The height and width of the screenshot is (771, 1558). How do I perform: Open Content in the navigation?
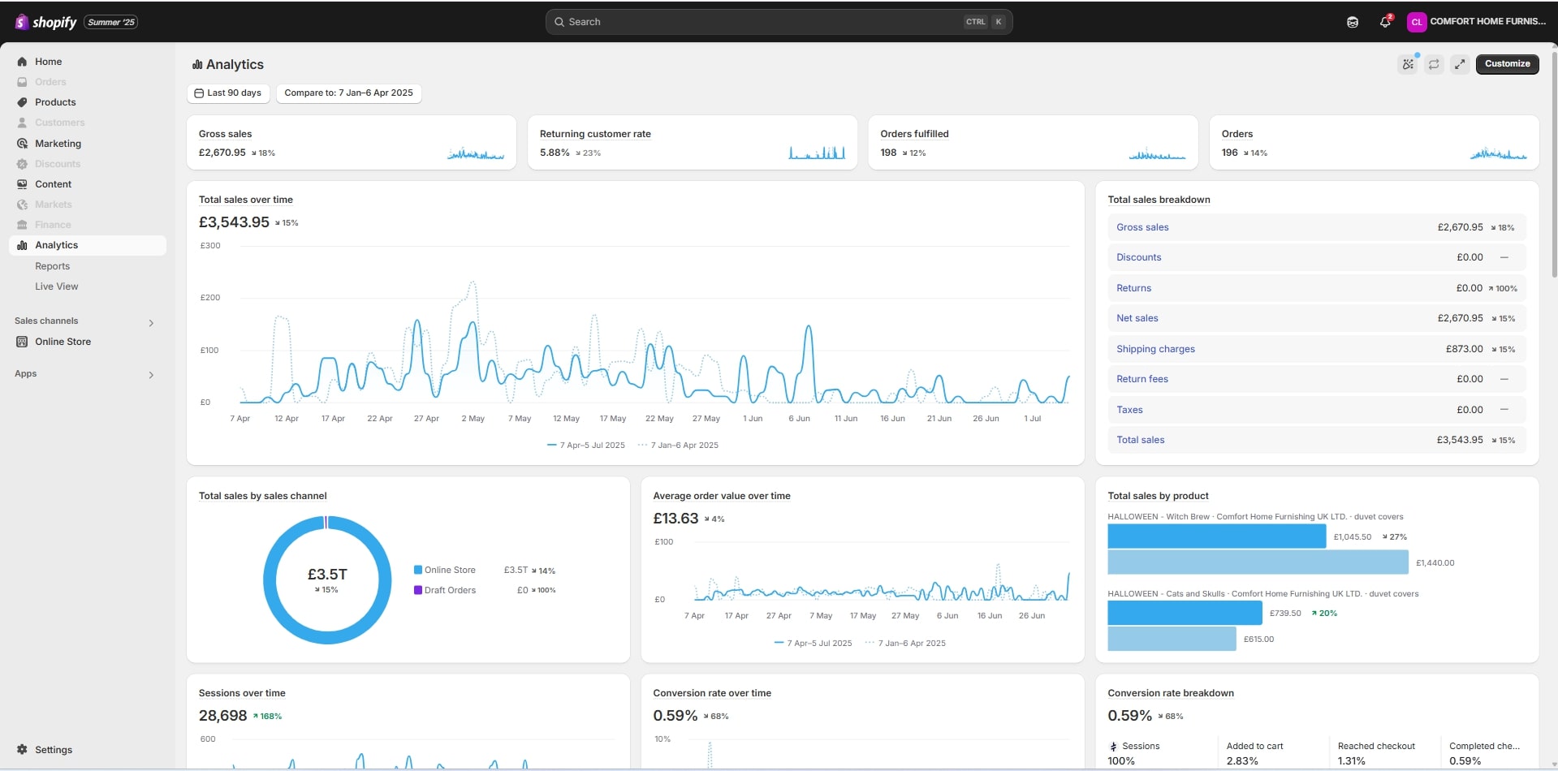[53, 184]
